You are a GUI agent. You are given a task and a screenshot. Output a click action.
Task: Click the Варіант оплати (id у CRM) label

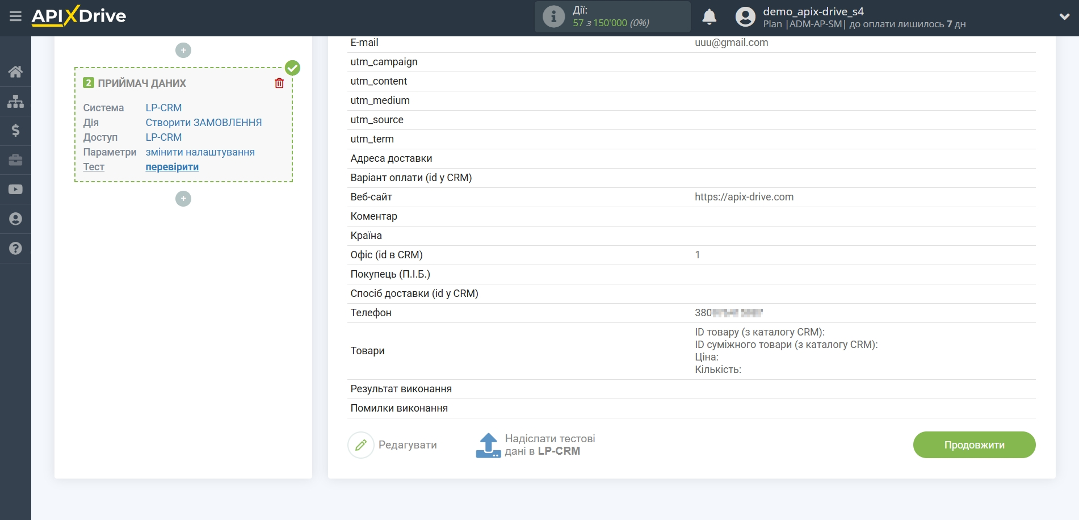coord(411,178)
